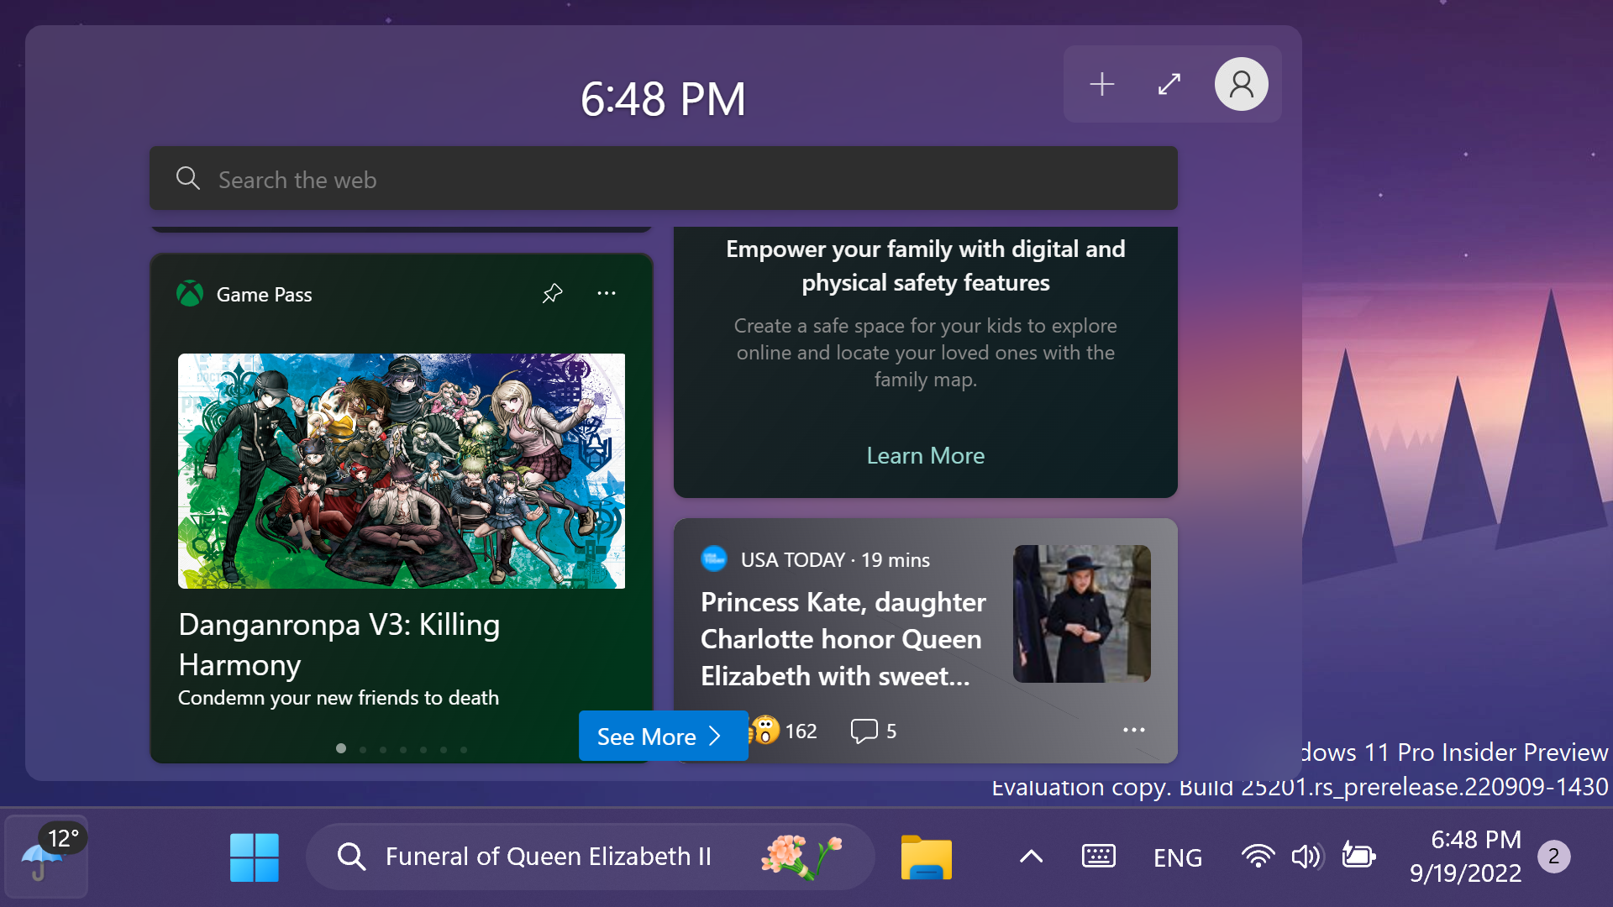The width and height of the screenshot is (1613, 907).
Task: Click See More on the news widget
Action: [658, 736]
